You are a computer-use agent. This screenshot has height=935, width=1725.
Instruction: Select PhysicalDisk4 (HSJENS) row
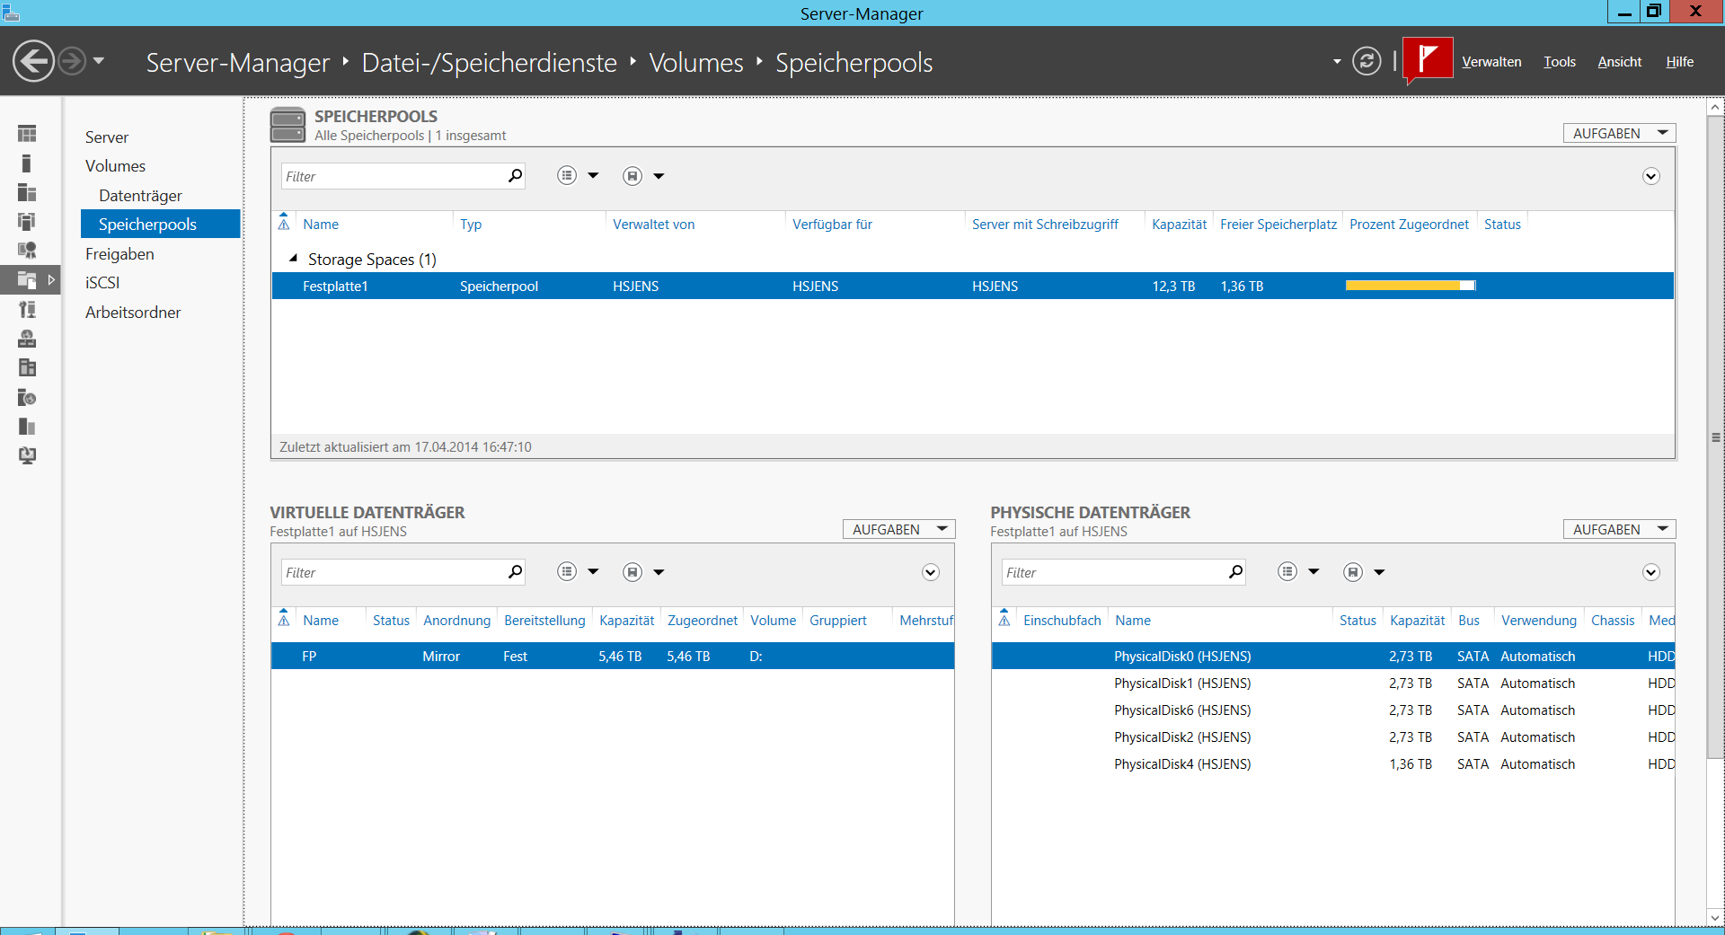(x=1333, y=763)
